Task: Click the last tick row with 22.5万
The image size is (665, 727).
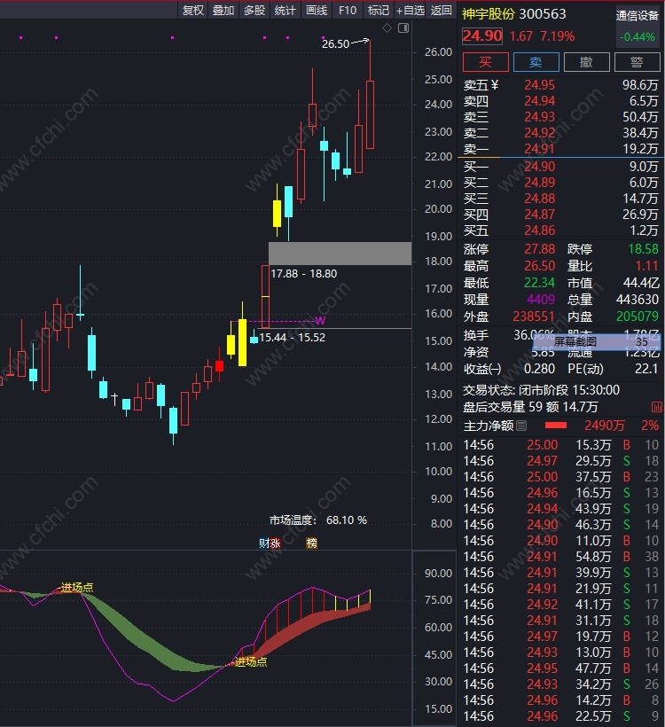Action: pos(561,715)
